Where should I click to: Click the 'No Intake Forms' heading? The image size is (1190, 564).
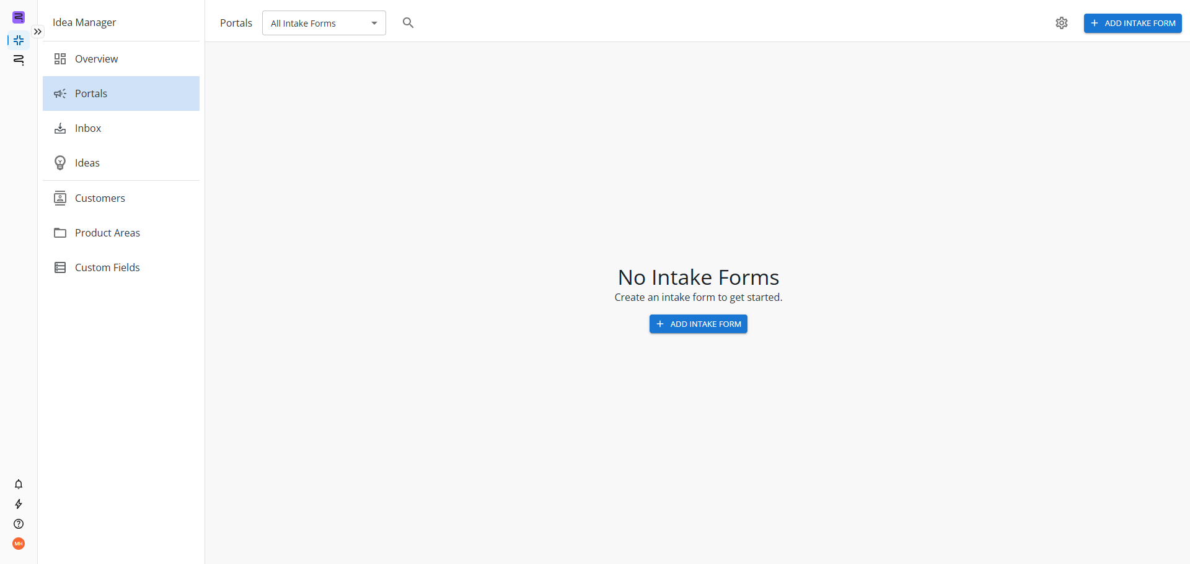click(699, 277)
